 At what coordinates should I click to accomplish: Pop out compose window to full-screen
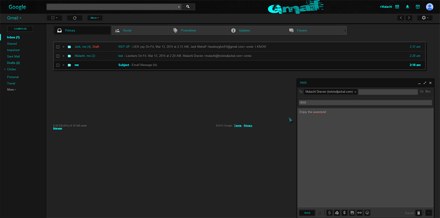[x=425, y=83]
